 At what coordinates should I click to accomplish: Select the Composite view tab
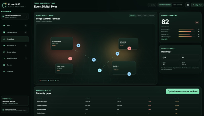pos(132,16)
